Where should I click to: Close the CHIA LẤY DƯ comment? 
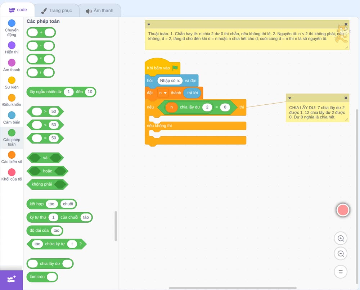[346, 98]
